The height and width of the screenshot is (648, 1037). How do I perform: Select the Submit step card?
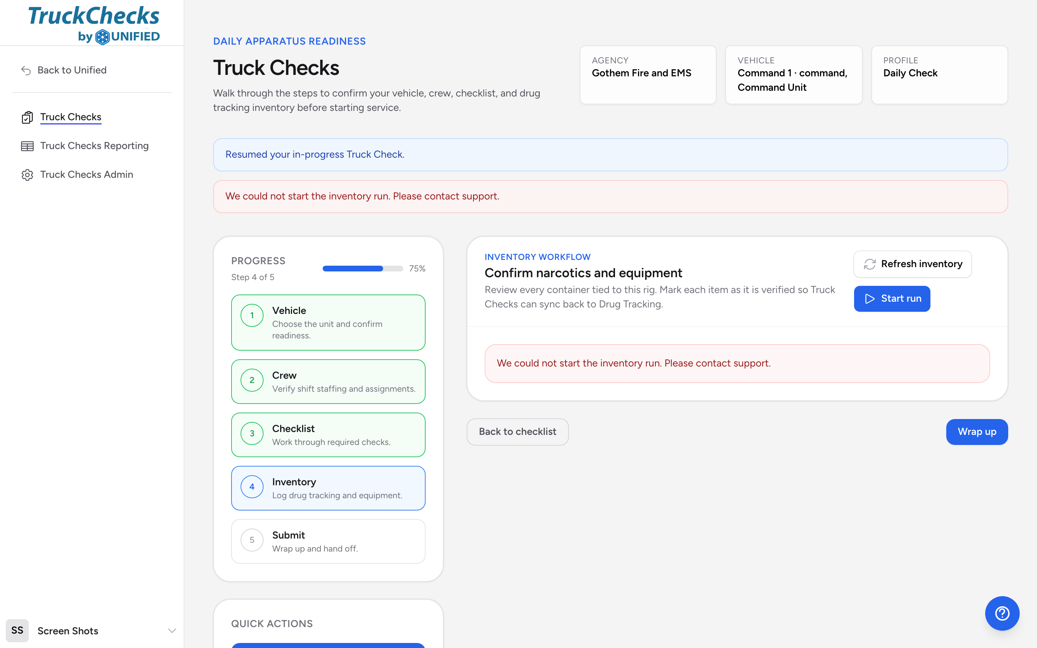[328, 541]
